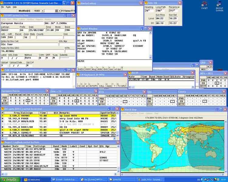
Task: Click the Mode field showing CW
Action: pos(59,30)
